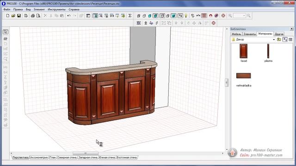
Task: Switch to the Северная стена tab
Action: coord(67,157)
